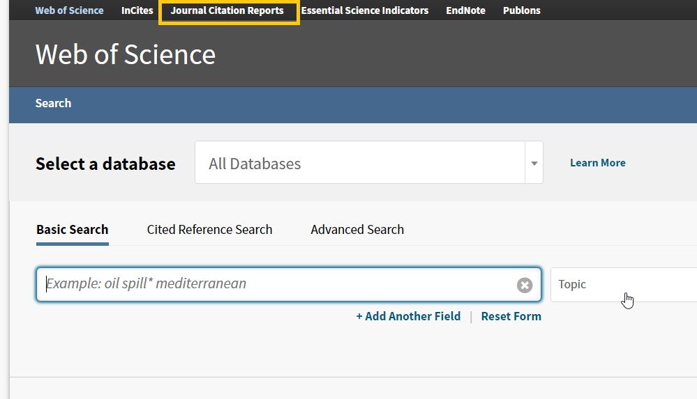Visit Publons from the top navigation
The width and height of the screenshot is (697, 399).
coord(521,10)
